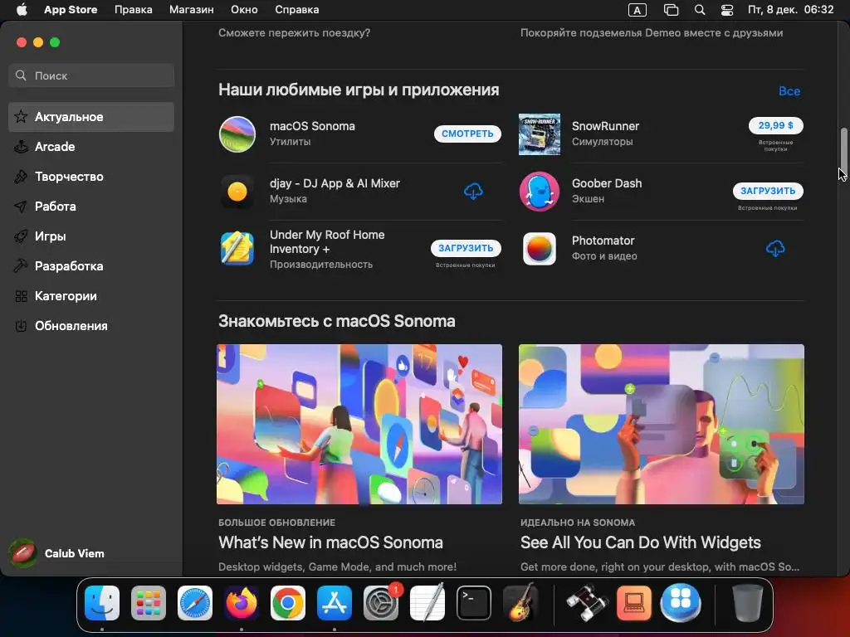850x637 pixels.
Task: Open Under My Roof Home Inventory icon
Action: point(237,249)
